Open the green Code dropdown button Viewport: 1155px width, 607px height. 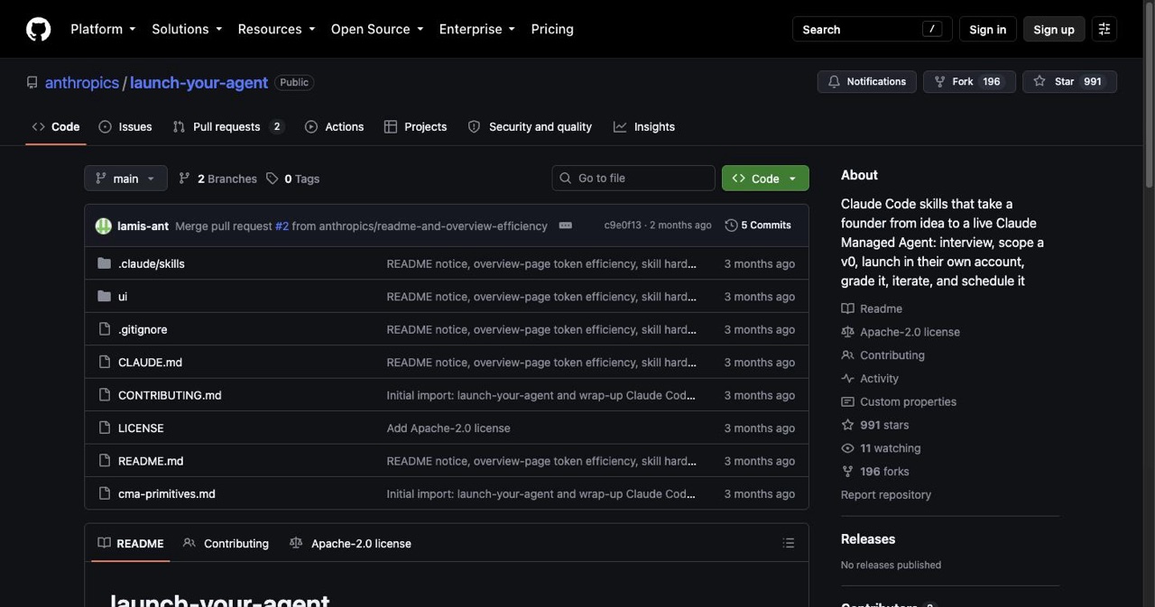pyautogui.click(x=765, y=179)
